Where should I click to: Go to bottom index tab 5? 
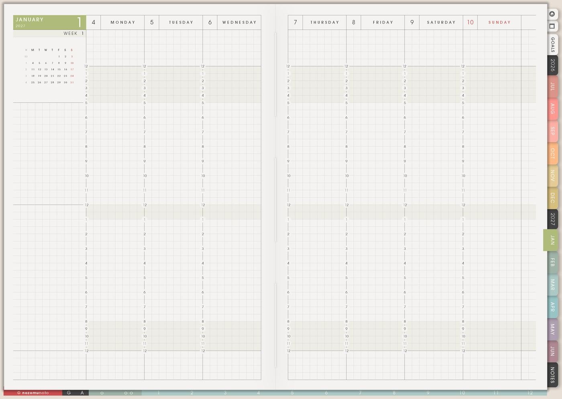click(292, 393)
